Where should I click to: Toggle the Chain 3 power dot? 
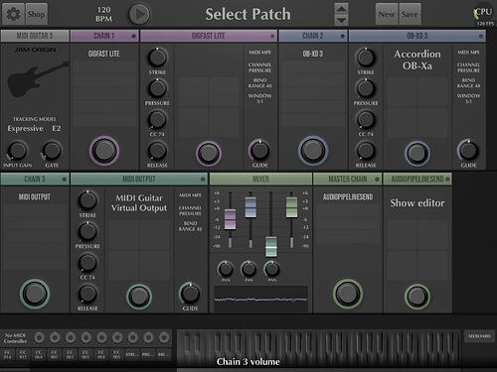pyautogui.click(x=65, y=180)
